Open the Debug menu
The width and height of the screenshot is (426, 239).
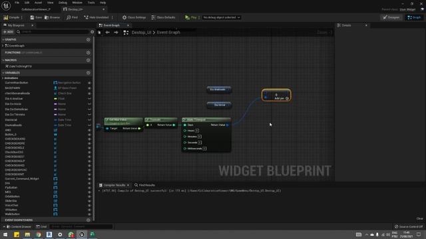pos(63,3)
